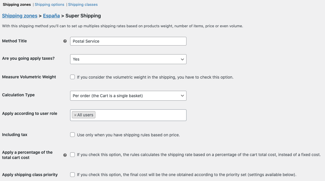Image resolution: width=325 pixels, height=181 pixels.
Task: Switch to the Shipping options tab
Action: point(49,5)
